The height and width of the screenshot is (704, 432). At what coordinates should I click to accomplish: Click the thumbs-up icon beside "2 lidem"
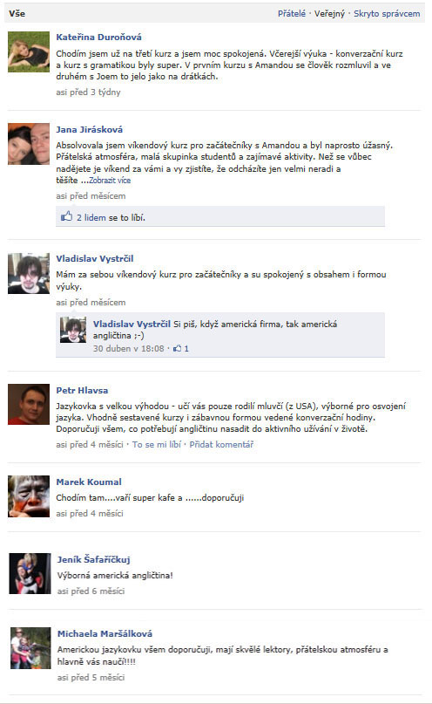point(66,217)
